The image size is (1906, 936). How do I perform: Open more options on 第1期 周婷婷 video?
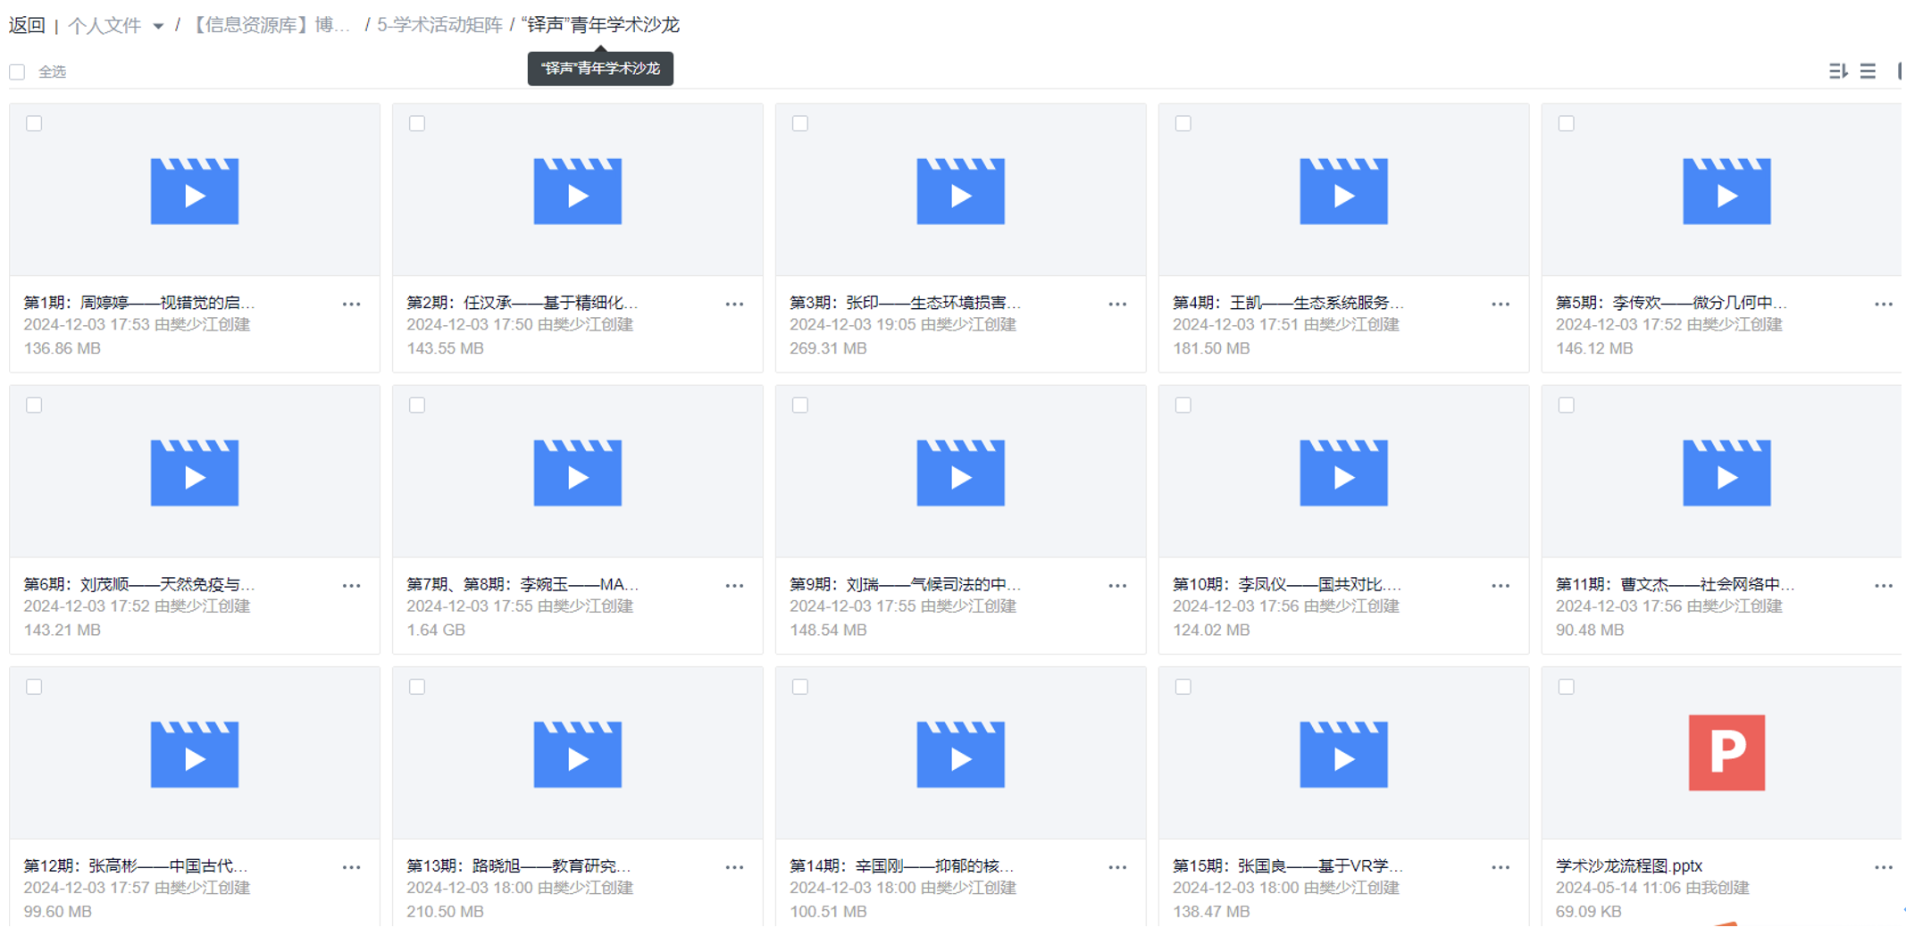351,304
